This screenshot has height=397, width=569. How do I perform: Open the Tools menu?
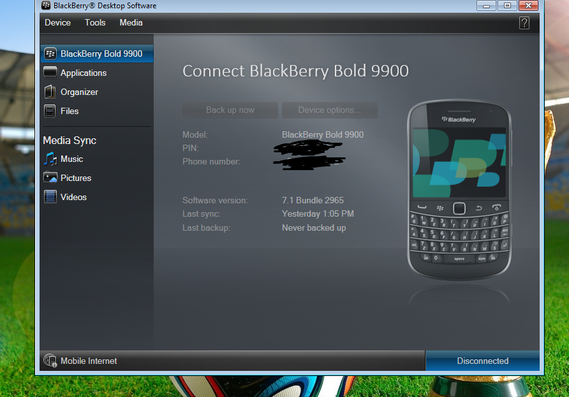95,22
